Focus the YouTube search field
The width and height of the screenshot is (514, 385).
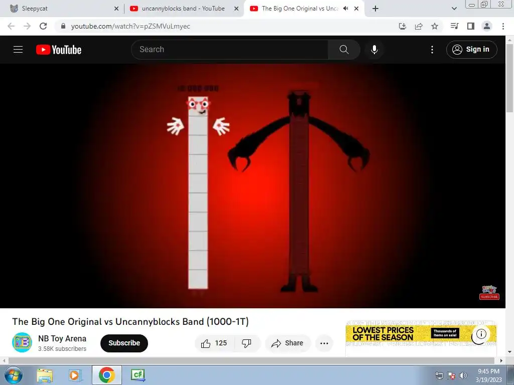(x=230, y=50)
